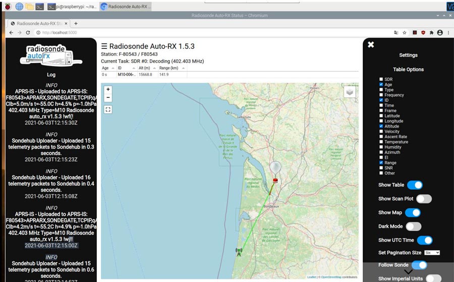Uncheck the Age column checkbox
The width and height of the screenshot is (454, 282).
(381, 84)
